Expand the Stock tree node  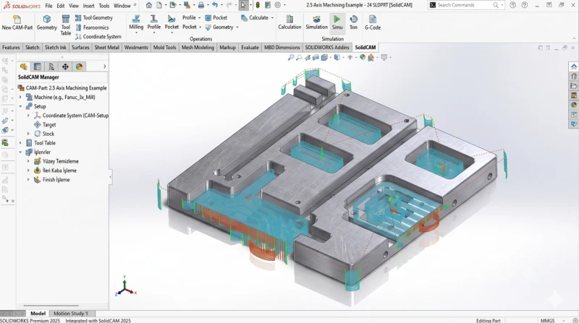(x=28, y=134)
